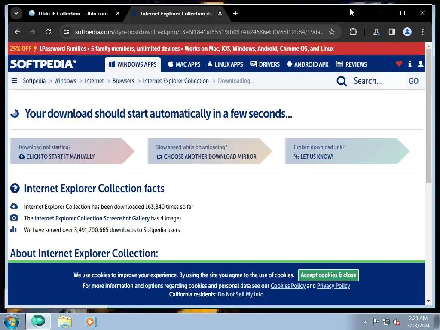Select the Android APK navigation tab

[308, 64]
